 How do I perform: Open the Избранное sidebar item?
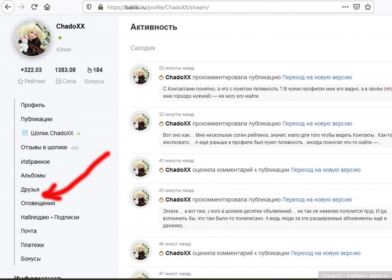pos(35,162)
